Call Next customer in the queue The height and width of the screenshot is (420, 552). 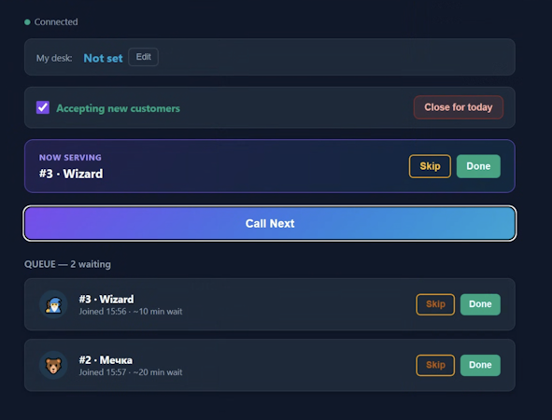270,223
